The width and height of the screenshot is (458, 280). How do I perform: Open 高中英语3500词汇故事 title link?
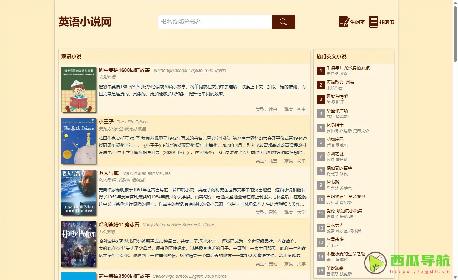tap(124, 276)
